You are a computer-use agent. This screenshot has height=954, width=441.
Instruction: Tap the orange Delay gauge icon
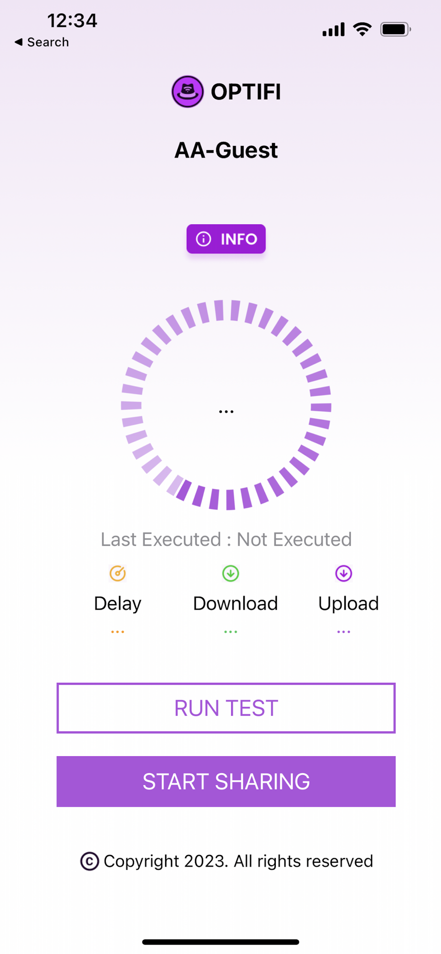point(117,573)
